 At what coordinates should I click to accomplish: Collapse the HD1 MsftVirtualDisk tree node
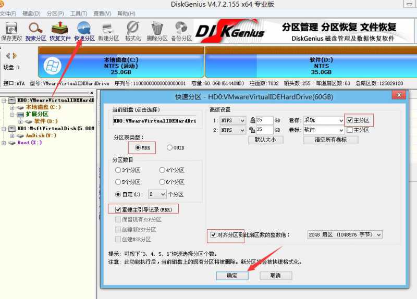(x=4, y=129)
